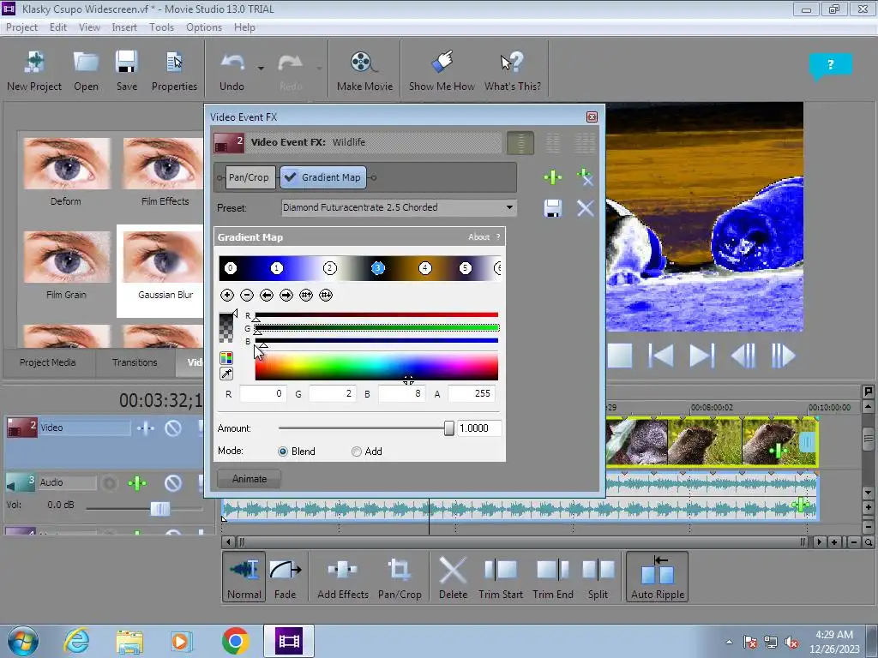Screen dimensions: 878x658
Task: Select the Add mode radio button
Action: 356,452
